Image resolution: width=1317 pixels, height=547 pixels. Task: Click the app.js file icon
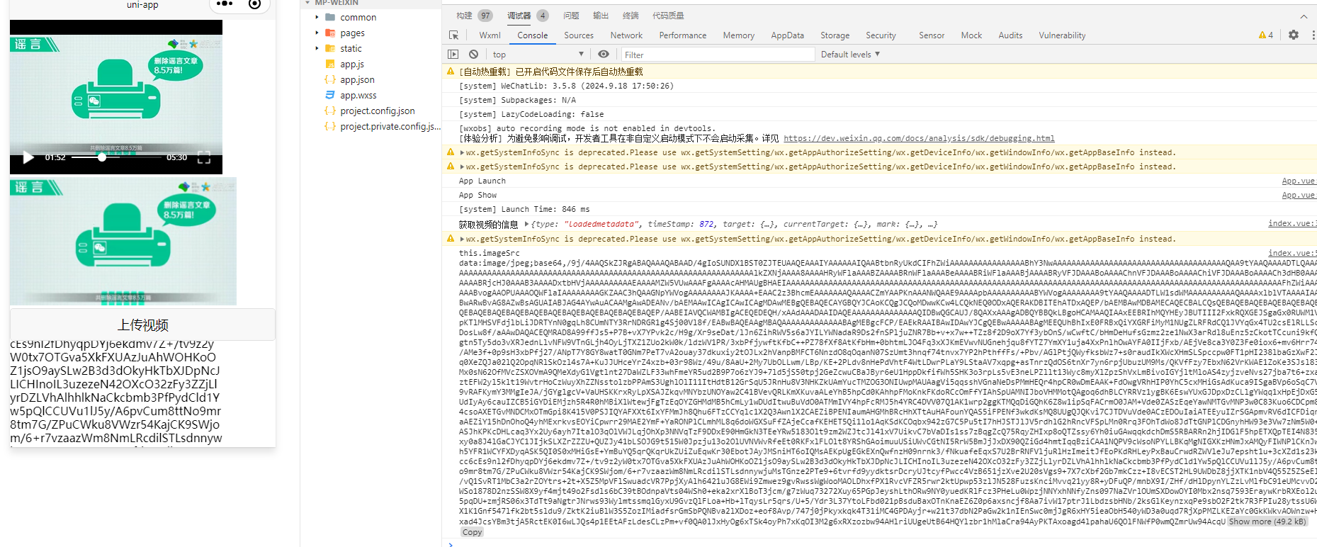[x=330, y=64]
